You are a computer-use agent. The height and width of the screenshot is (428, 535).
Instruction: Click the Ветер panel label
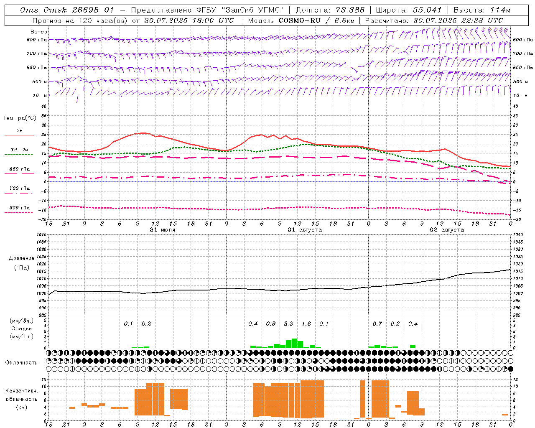(x=39, y=32)
